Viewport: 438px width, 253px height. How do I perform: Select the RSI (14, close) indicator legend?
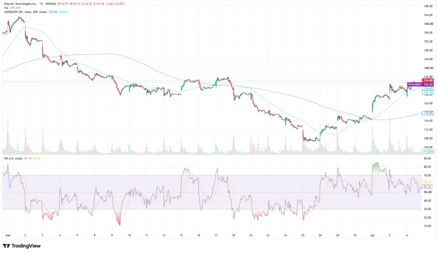[x=13, y=158]
